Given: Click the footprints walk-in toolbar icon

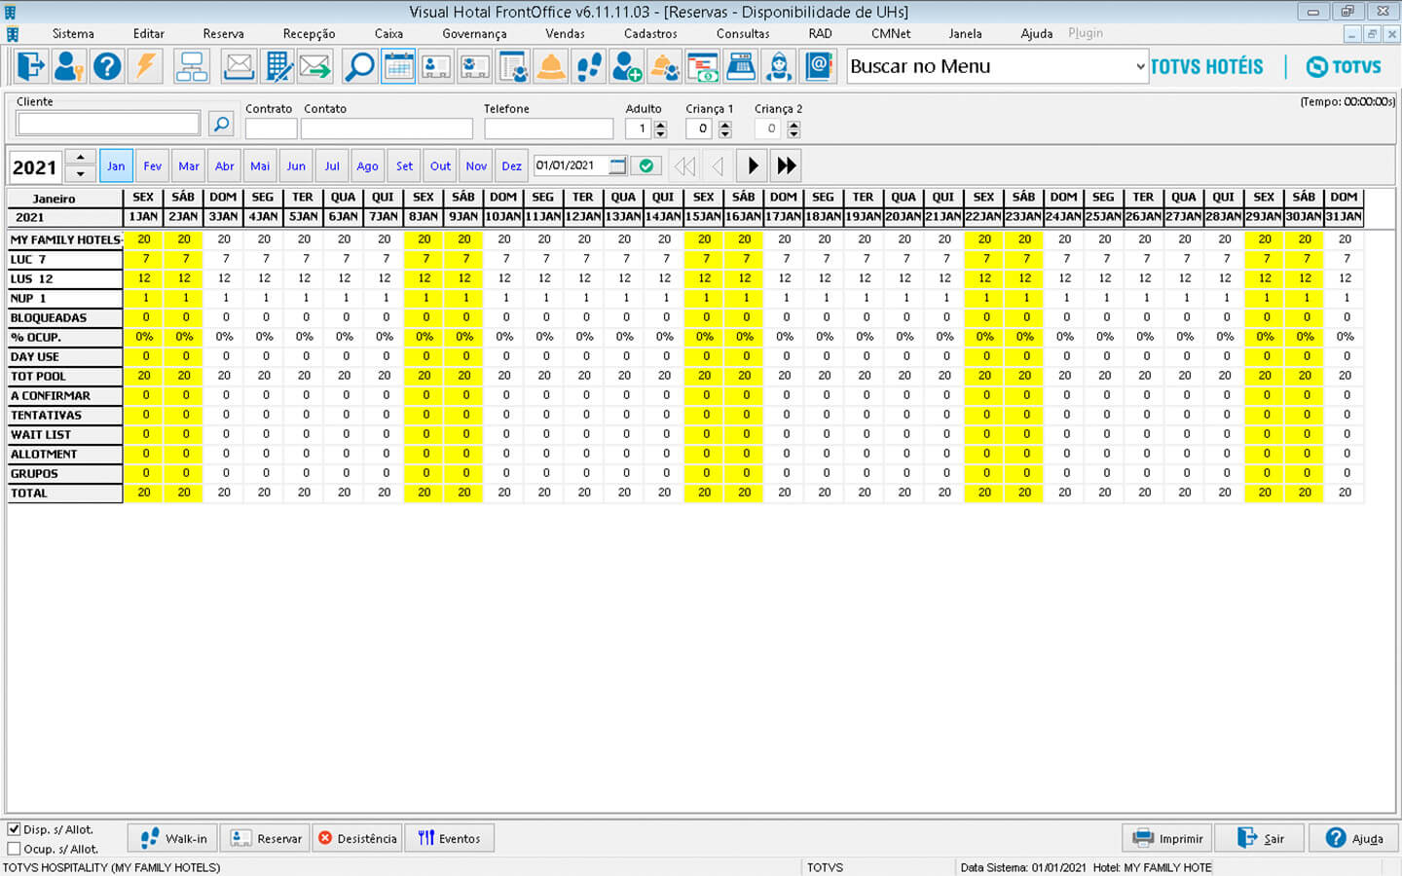Looking at the screenshot, I should click(x=589, y=67).
